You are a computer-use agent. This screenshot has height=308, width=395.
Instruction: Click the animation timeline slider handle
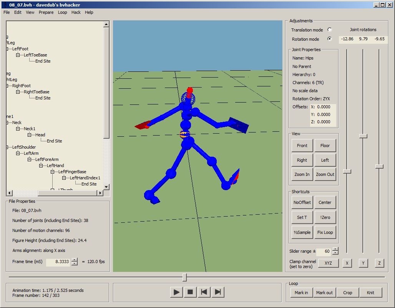(x=185, y=277)
